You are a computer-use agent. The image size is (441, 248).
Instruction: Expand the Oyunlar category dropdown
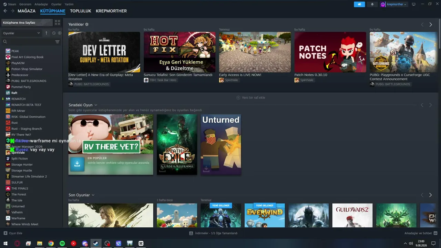[22, 33]
